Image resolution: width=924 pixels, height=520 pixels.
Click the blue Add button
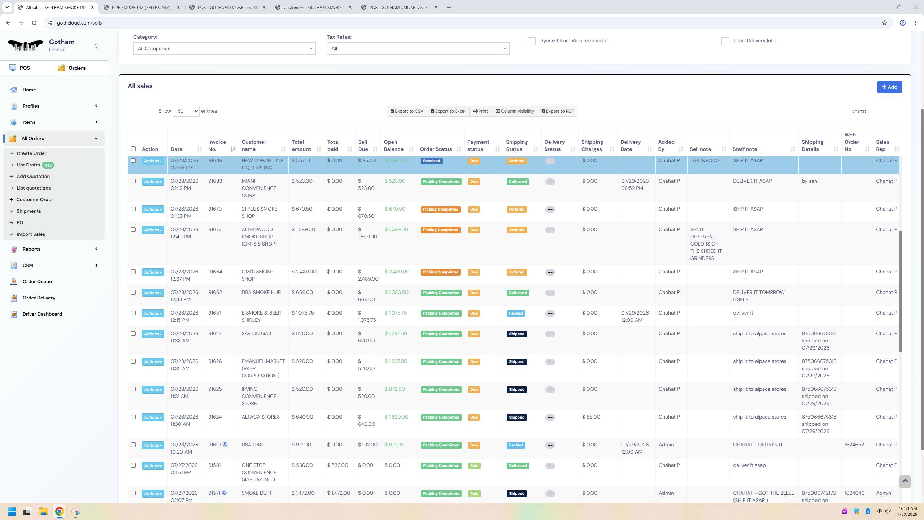pyautogui.click(x=889, y=87)
